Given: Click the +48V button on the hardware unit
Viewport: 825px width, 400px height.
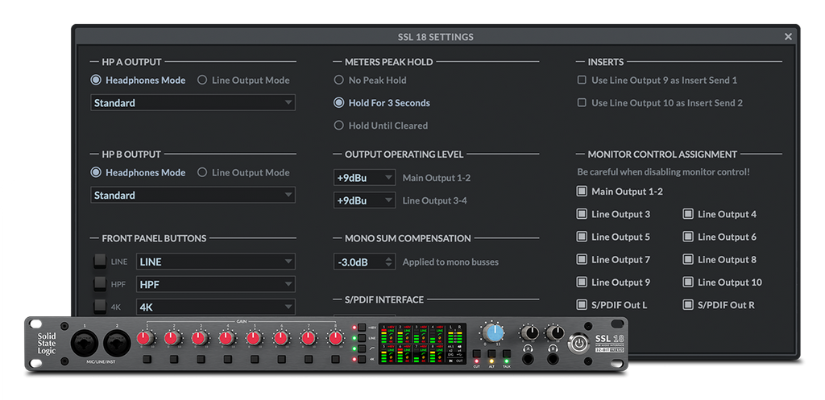Looking at the screenshot, I should coord(362,328).
